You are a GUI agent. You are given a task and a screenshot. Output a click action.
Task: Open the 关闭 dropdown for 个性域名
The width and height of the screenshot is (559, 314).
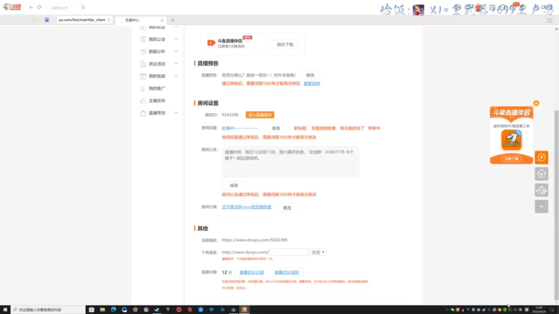point(318,252)
